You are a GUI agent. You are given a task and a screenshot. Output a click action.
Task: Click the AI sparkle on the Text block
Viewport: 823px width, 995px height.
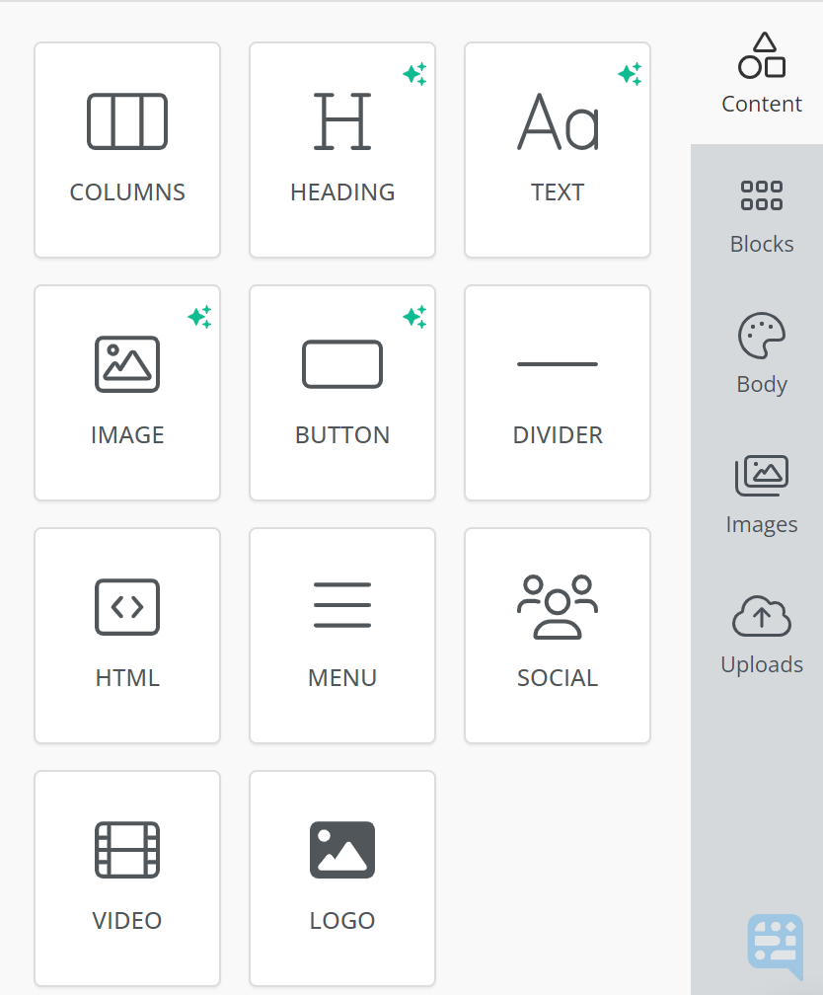(630, 74)
